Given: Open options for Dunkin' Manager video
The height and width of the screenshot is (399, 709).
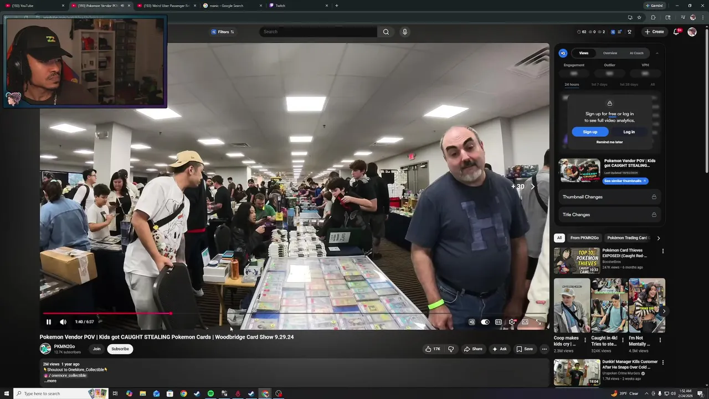Looking at the screenshot, I should pos(662,362).
